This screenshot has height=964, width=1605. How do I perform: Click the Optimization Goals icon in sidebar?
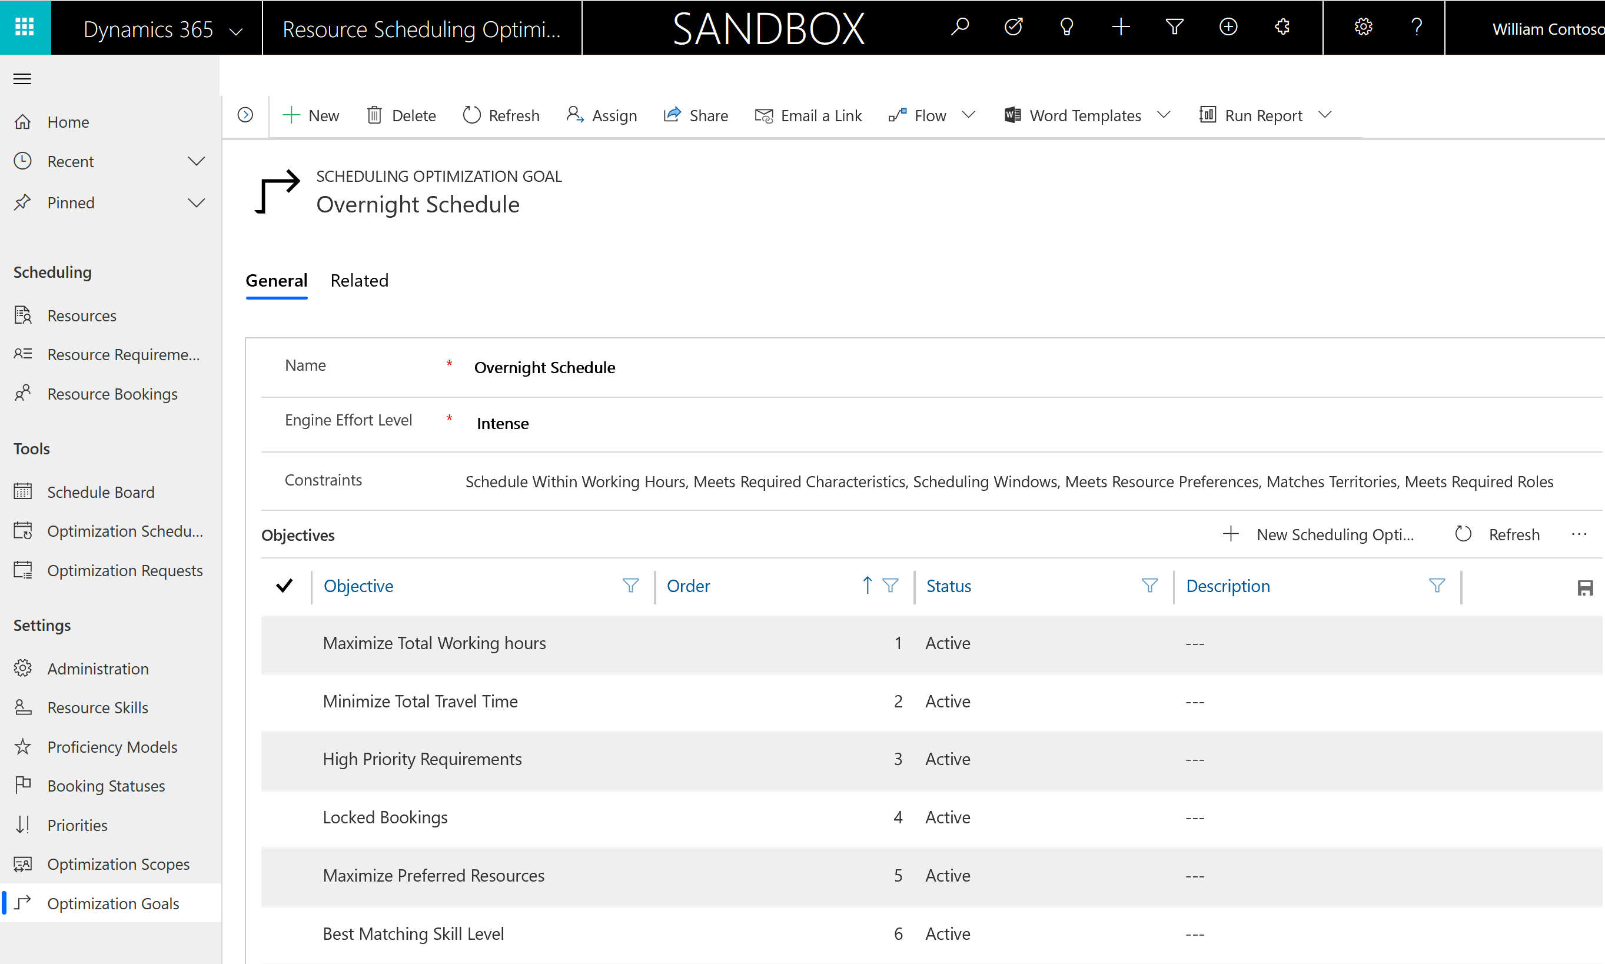click(25, 903)
